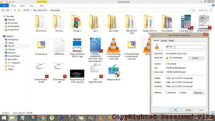Viewport: 215px width, 121px height.
Task: Click the Advanced... attributes button
Action: (199, 93)
